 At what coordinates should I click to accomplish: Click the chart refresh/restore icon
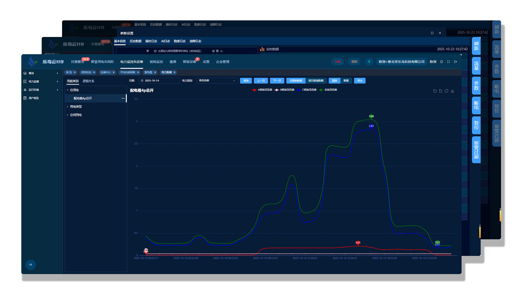tap(446, 91)
